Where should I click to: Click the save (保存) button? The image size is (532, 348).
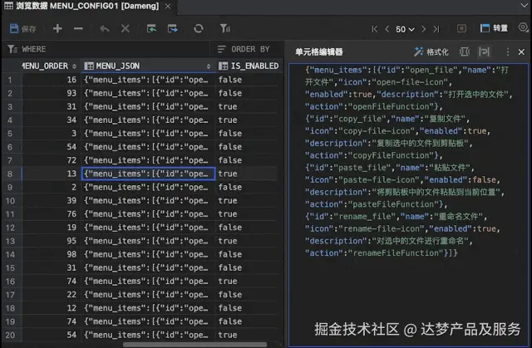click(22, 29)
